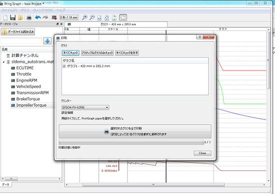Image resolution: width=275 pixels, height=194 pixels.
Task: Click the zoom in magnifier icon
Action: pyautogui.click(x=84, y=17)
